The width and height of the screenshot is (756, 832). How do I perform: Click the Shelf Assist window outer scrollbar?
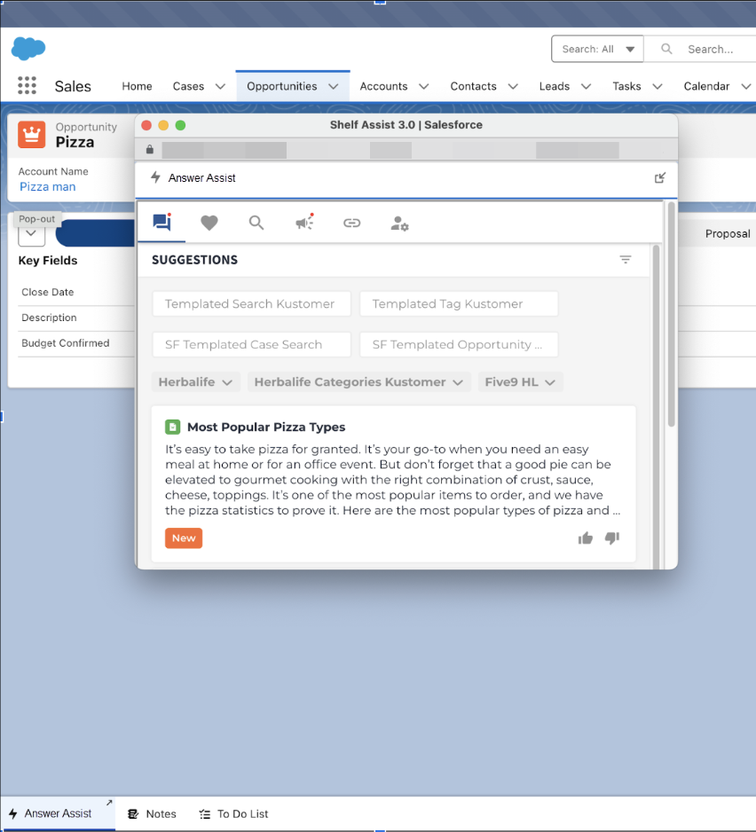click(x=671, y=315)
